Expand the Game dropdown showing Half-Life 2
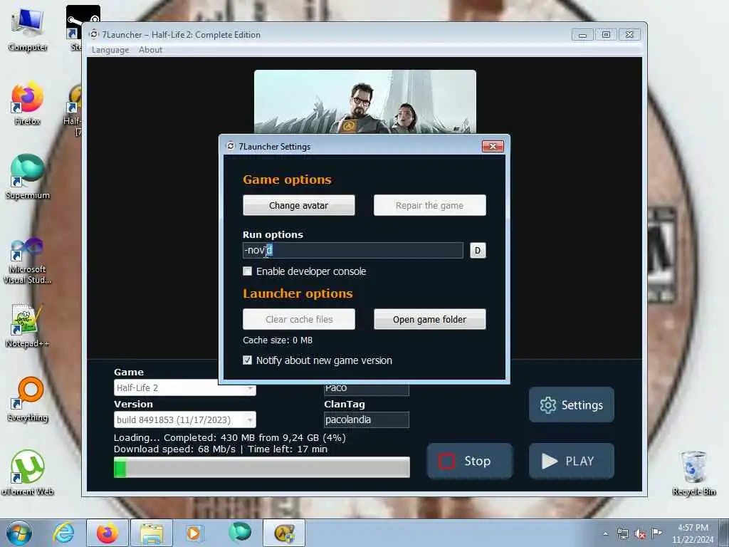Image resolution: width=729 pixels, height=547 pixels. (x=250, y=388)
